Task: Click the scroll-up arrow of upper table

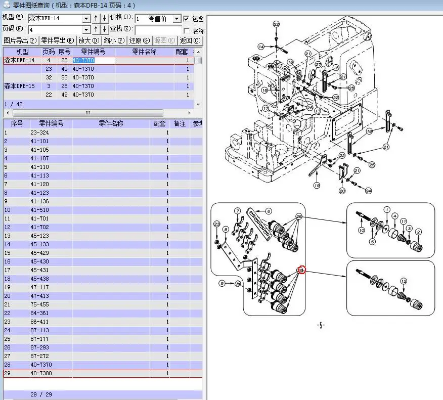Action: tap(198, 52)
